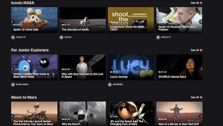Play The Journeys of Apollo video

83,20
